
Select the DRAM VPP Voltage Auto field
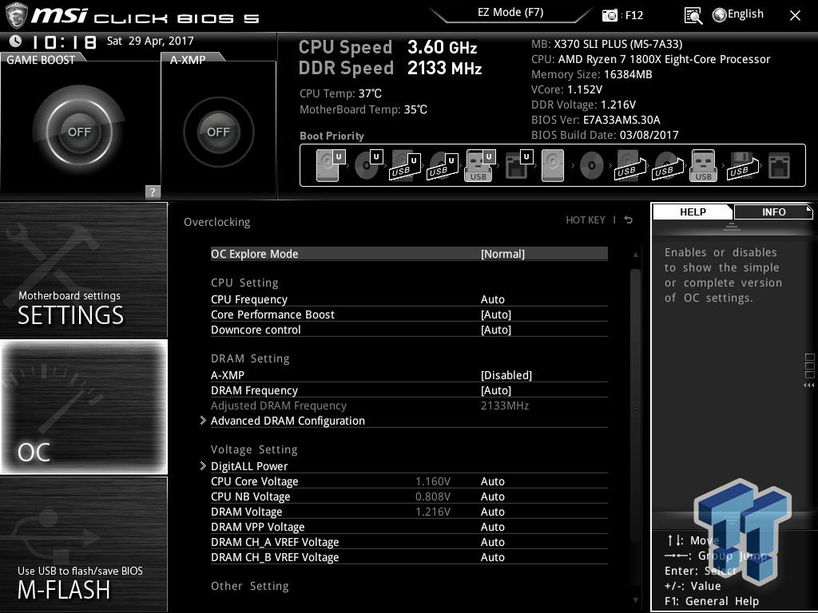coord(492,527)
